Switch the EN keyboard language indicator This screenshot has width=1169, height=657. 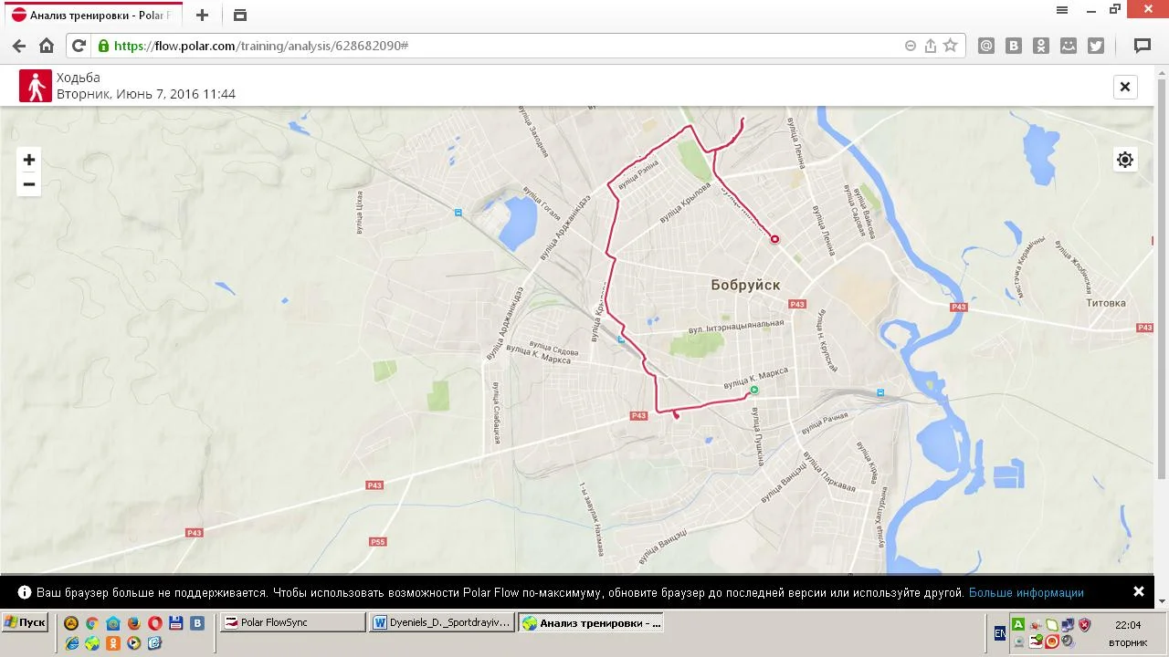tap(999, 632)
